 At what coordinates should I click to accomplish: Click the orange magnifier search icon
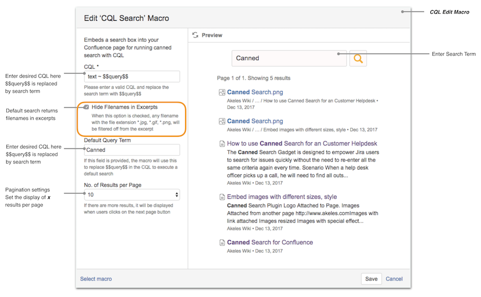click(358, 58)
